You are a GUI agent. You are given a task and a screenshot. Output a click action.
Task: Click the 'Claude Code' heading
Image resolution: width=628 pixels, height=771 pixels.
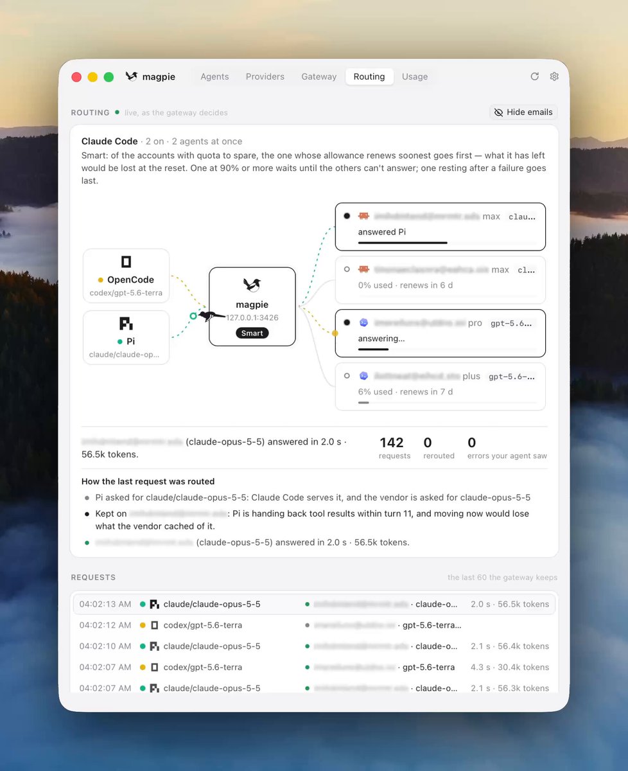click(x=110, y=141)
